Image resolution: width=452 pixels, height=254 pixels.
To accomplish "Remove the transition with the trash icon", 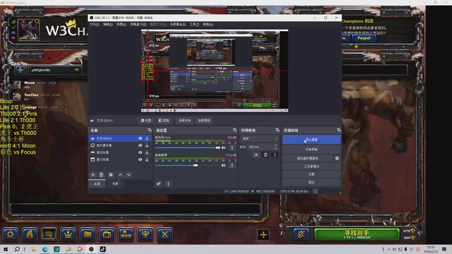I will pyautogui.click(x=266, y=155).
